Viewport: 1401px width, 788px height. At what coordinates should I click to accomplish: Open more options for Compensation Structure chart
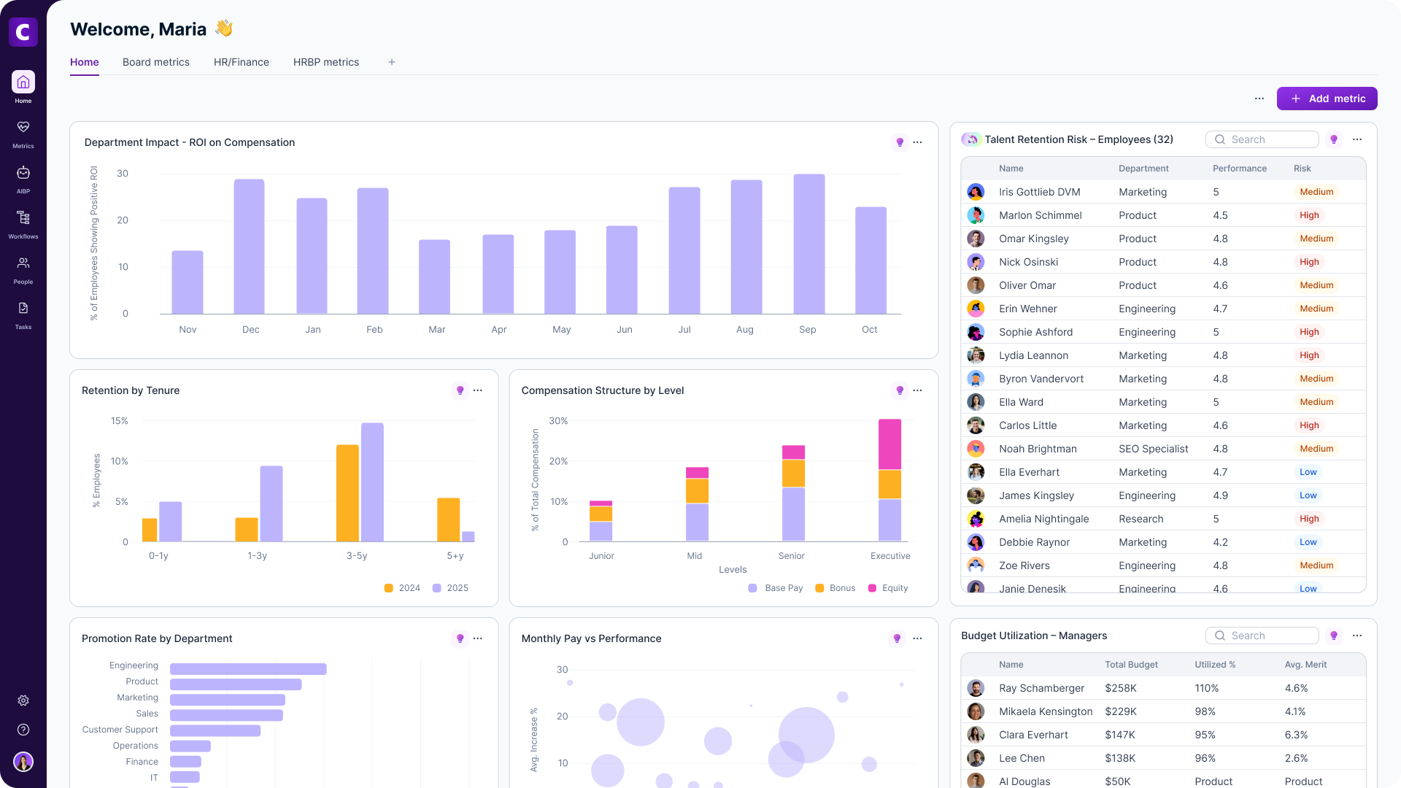[x=917, y=390]
